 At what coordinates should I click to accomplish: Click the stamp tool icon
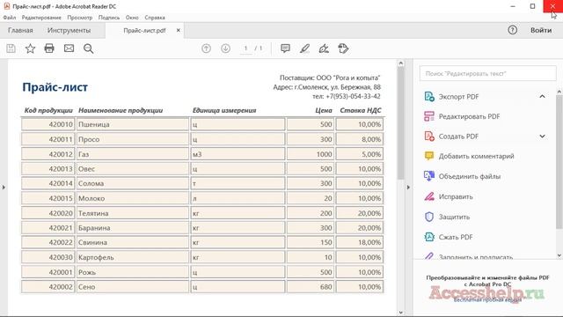point(343,48)
